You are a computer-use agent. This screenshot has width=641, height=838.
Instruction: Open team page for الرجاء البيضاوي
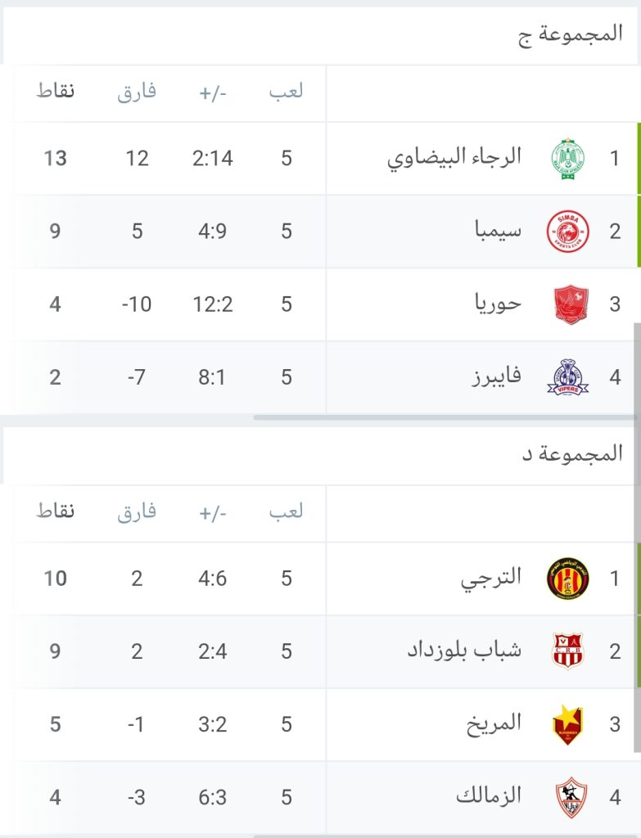454,158
